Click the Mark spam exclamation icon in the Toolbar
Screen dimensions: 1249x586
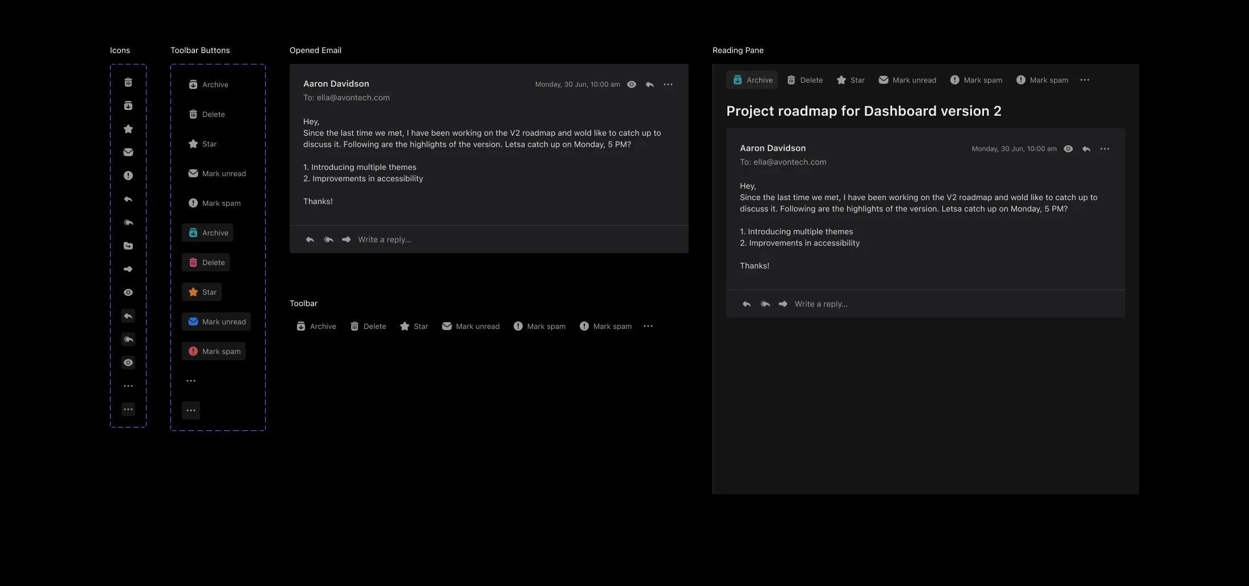(x=518, y=325)
